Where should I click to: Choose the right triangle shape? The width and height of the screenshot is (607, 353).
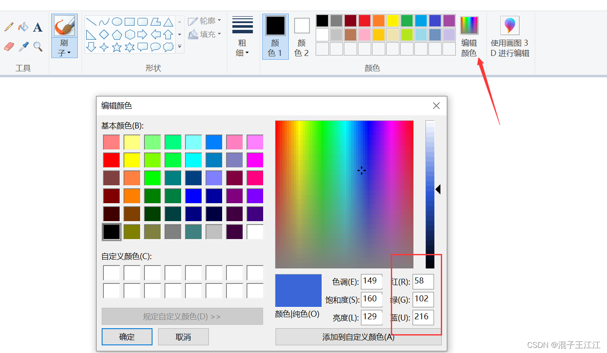tap(91, 35)
